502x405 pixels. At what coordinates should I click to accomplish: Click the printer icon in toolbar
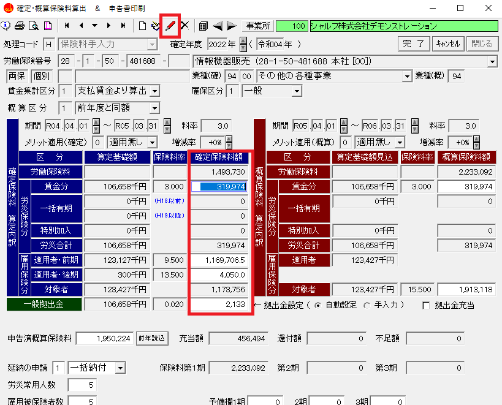[19, 26]
